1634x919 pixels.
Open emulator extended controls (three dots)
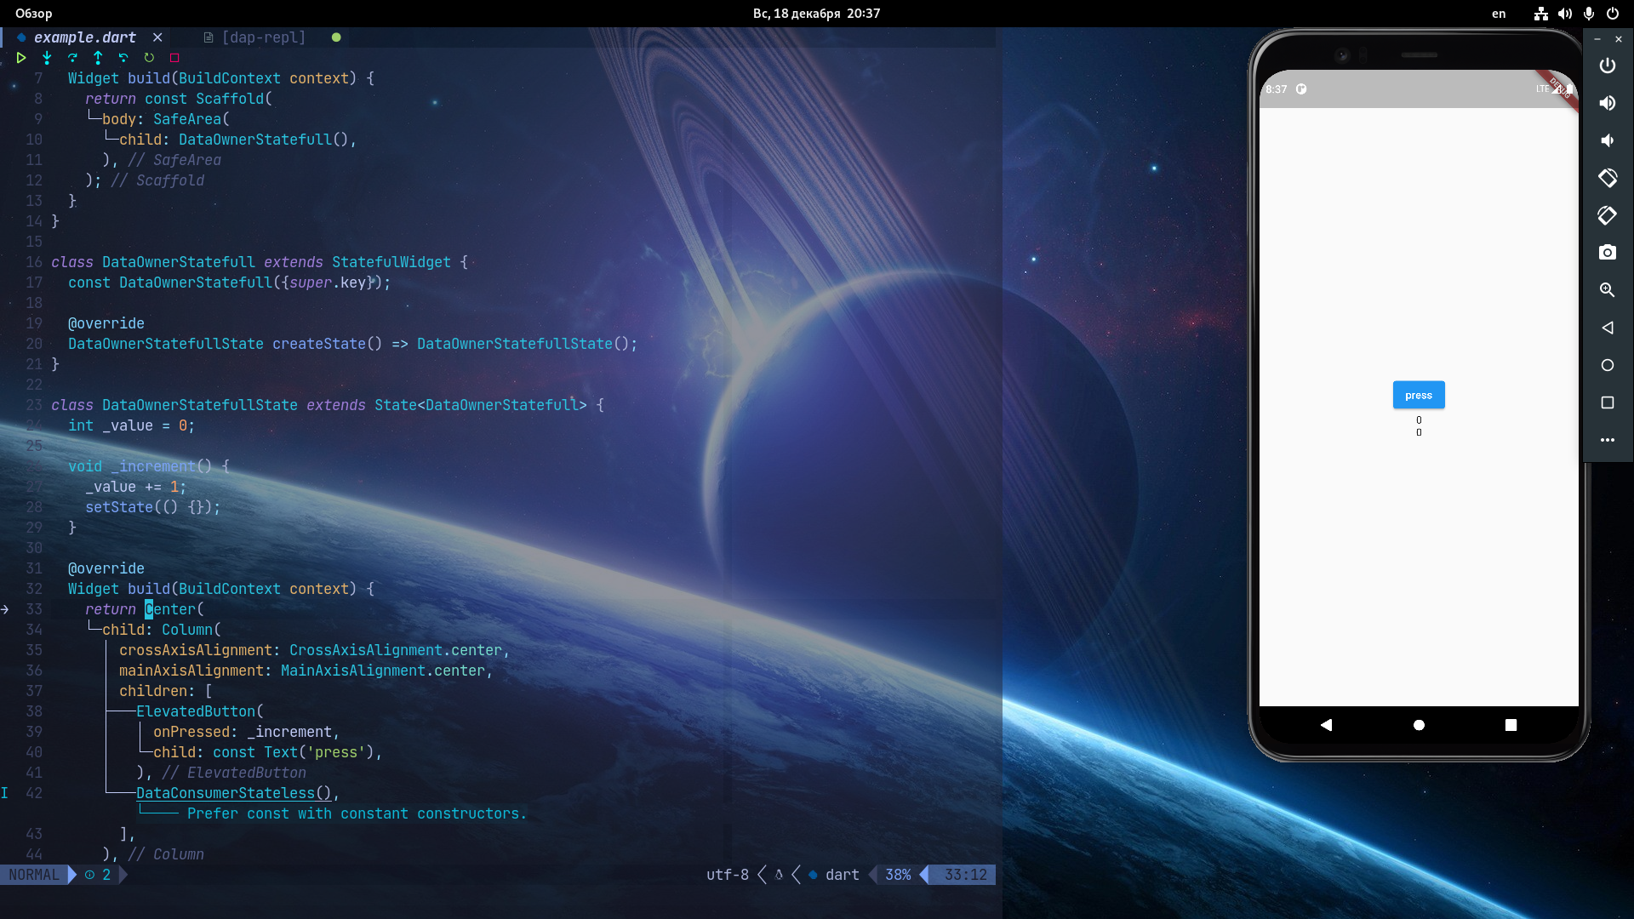(1607, 440)
